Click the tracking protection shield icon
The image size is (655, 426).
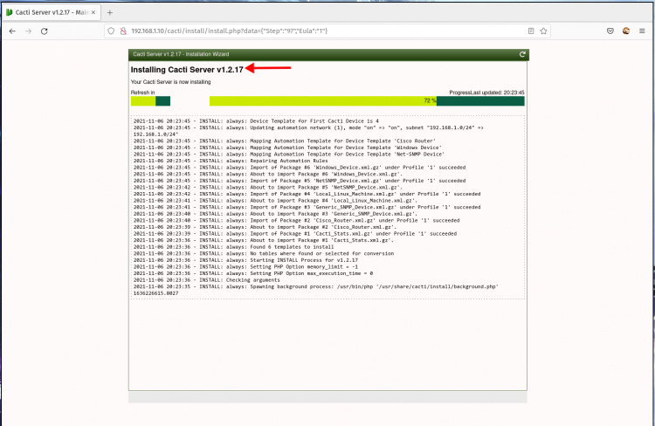point(110,31)
